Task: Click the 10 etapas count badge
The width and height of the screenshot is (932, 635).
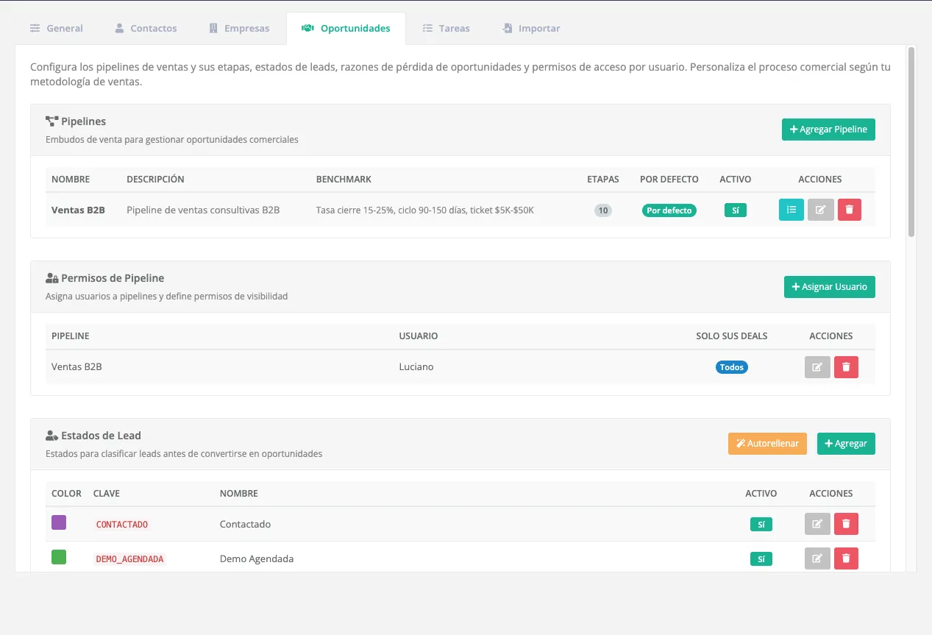Action: tap(603, 210)
